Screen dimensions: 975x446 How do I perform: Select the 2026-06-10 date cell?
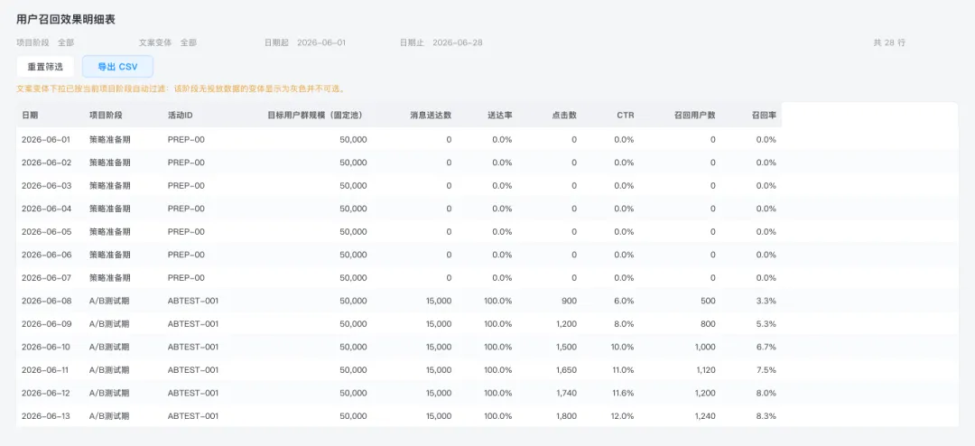47,347
